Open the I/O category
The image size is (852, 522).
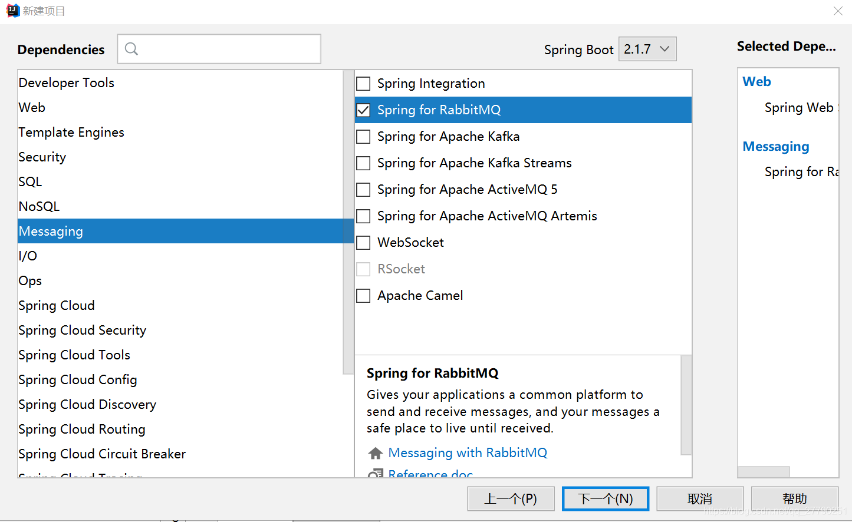coord(180,256)
